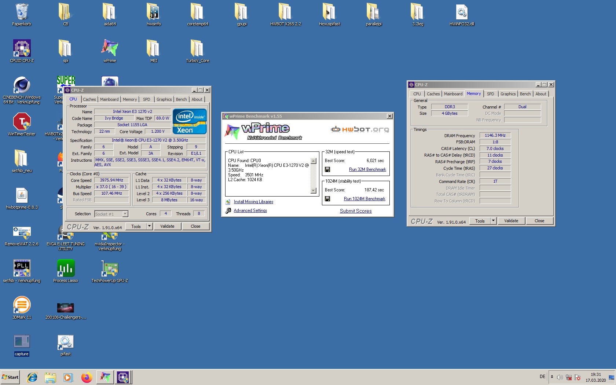Open the setfsb_neu folder icon

22,161
